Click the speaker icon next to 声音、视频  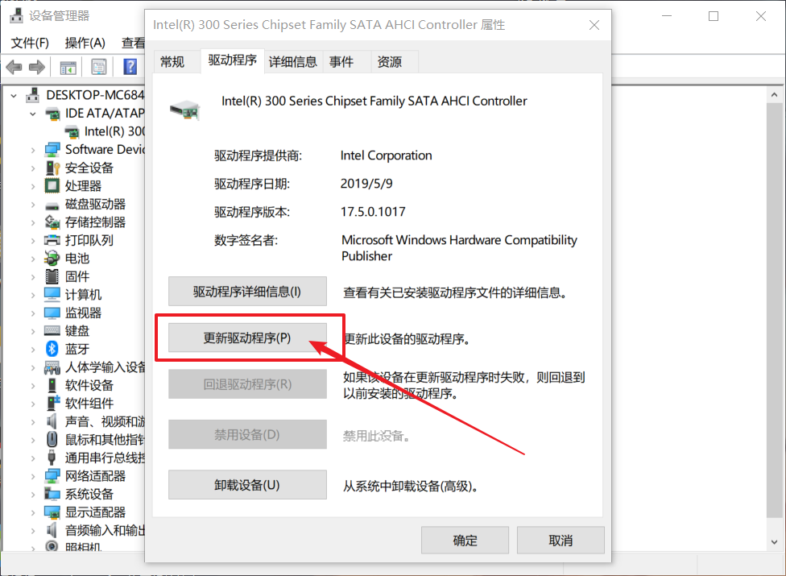(x=52, y=421)
